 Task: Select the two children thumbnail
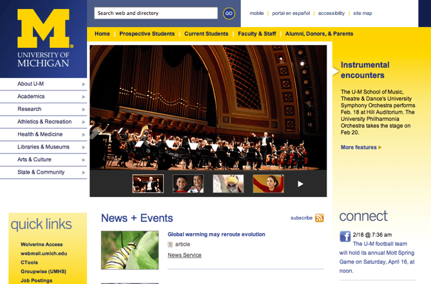188,184
